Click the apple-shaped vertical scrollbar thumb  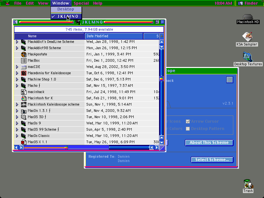pyautogui.click(x=161, y=79)
